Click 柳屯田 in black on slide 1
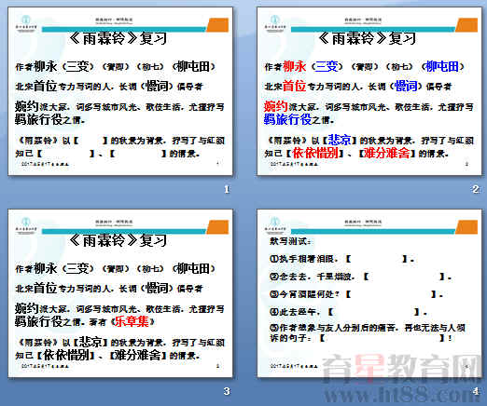The image size is (487, 406). click(193, 66)
